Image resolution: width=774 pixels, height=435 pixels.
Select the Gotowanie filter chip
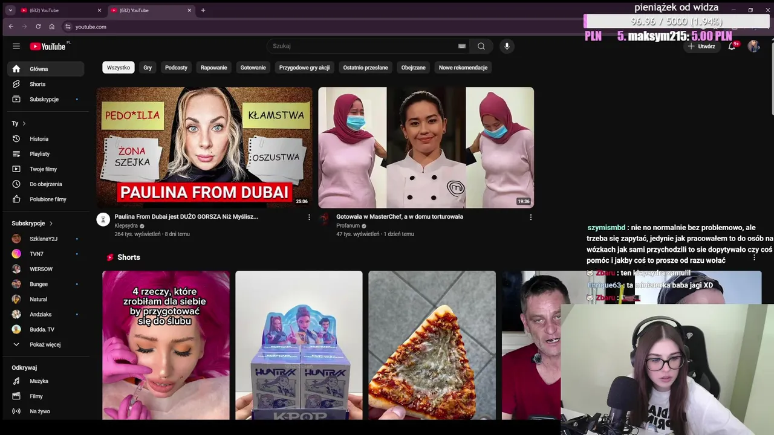[x=253, y=68]
